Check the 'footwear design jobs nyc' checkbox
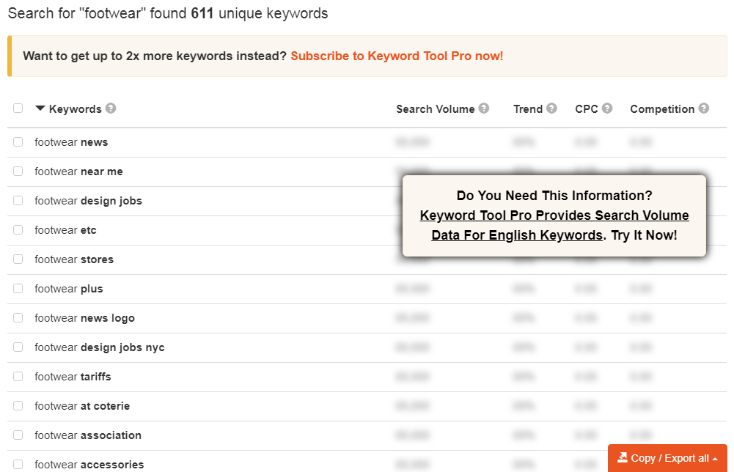The image size is (734, 472). 18,347
